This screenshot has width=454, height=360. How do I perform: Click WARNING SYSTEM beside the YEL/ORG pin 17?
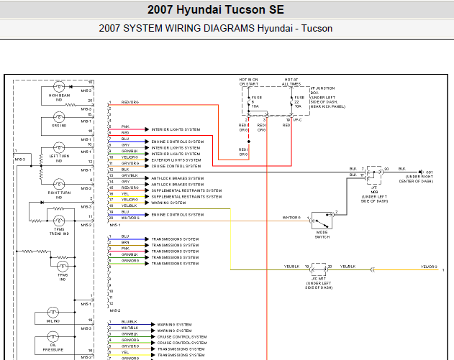(x=168, y=203)
